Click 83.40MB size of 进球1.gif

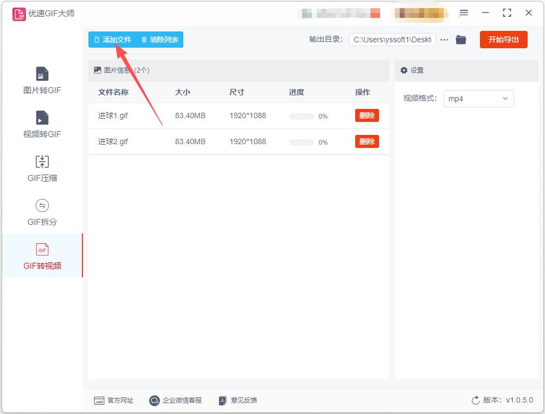190,115
